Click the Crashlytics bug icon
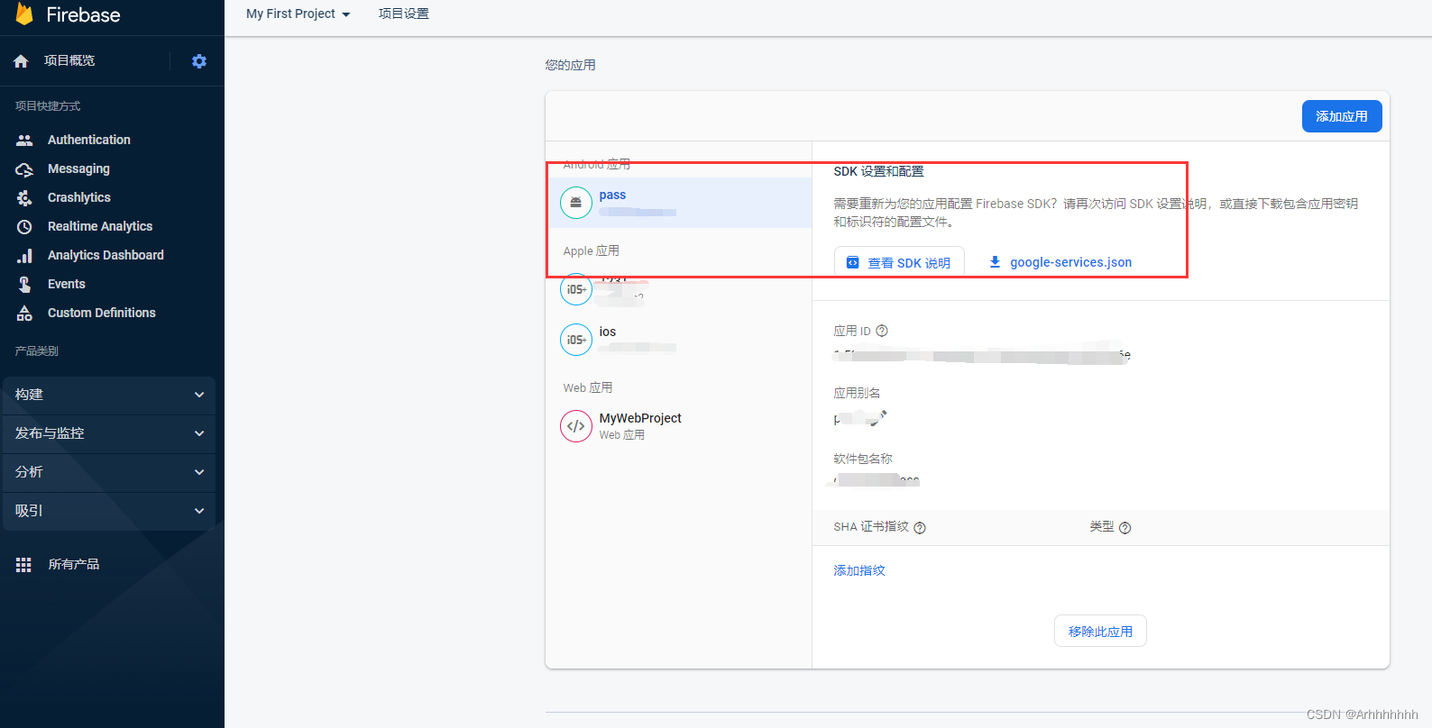The width and height of the screenshot is (1432, 728). point(24,197)
